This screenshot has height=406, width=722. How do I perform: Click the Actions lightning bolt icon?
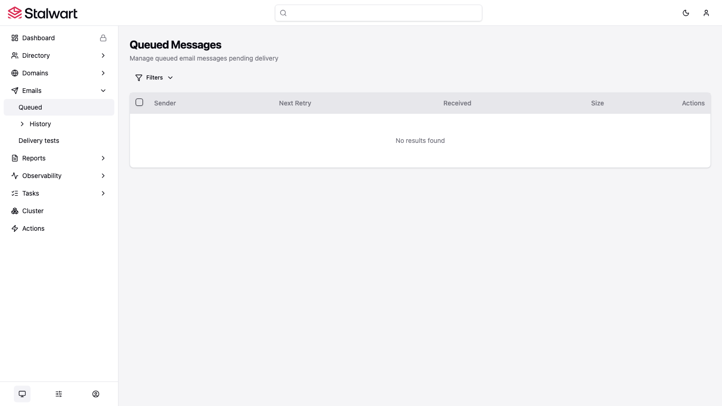click(15, 228)
